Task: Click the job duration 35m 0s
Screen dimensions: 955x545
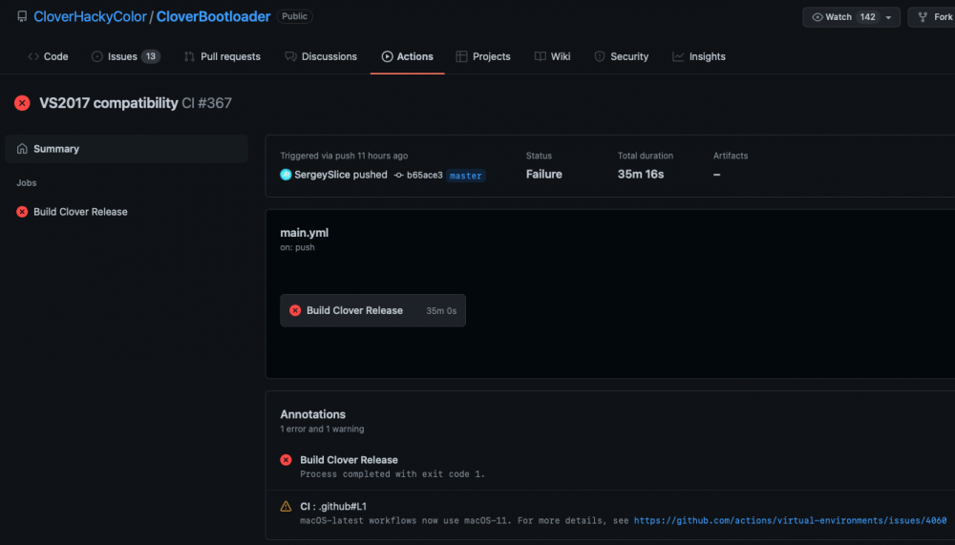Action: [441, 310]
